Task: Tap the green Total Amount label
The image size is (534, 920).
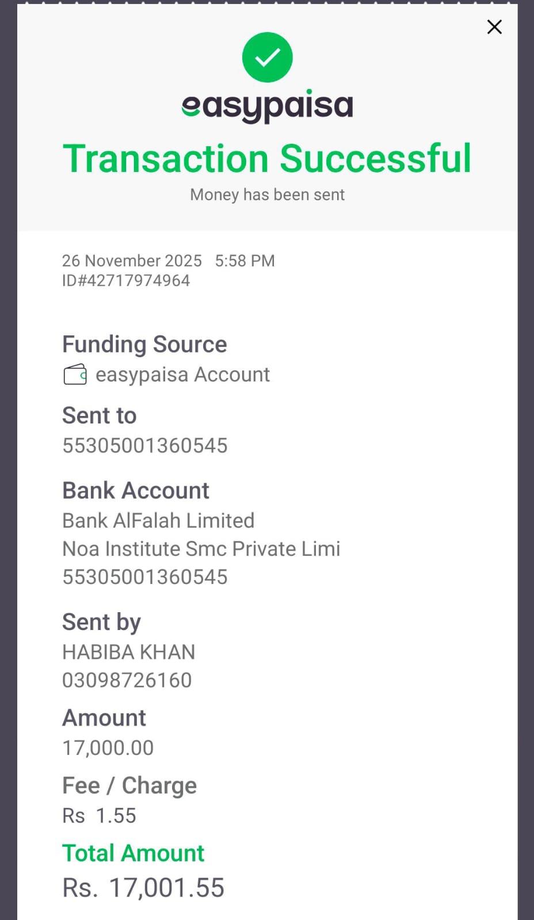Action: (133, 853)
